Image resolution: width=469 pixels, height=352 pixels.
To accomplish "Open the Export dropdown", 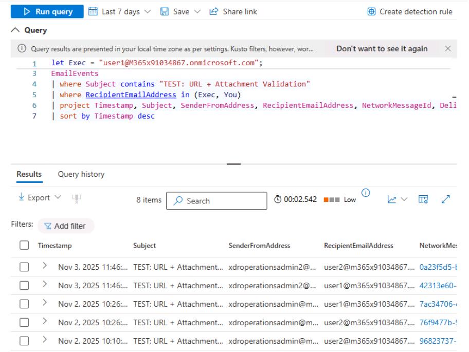I will pyautogui.click(x=35, y=198).
